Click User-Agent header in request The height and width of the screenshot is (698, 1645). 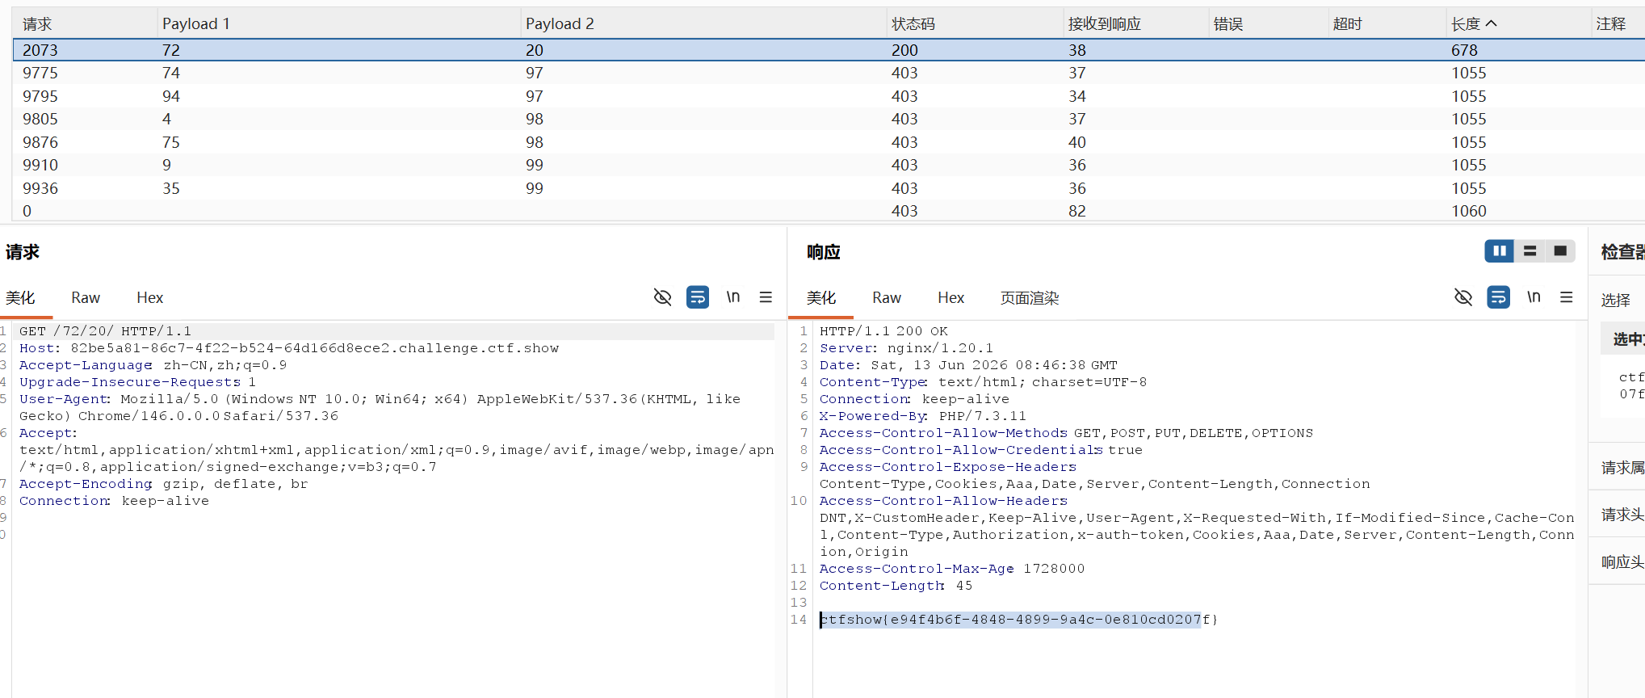click(380, 407)
